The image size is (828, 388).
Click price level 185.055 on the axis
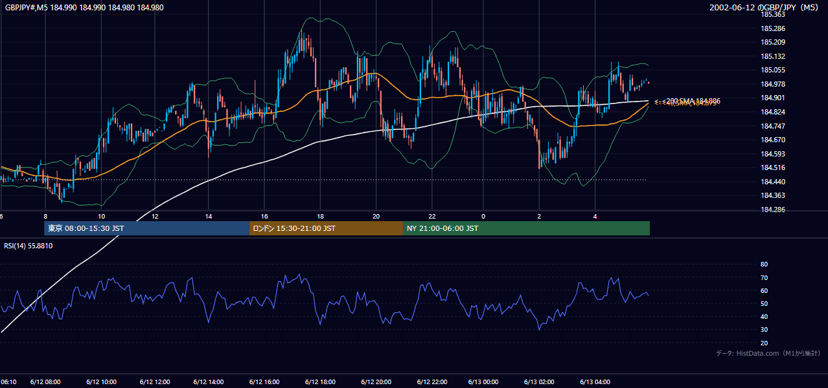pos(773,70)
